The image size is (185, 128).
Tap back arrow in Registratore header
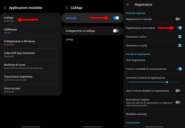click(128, 5)
